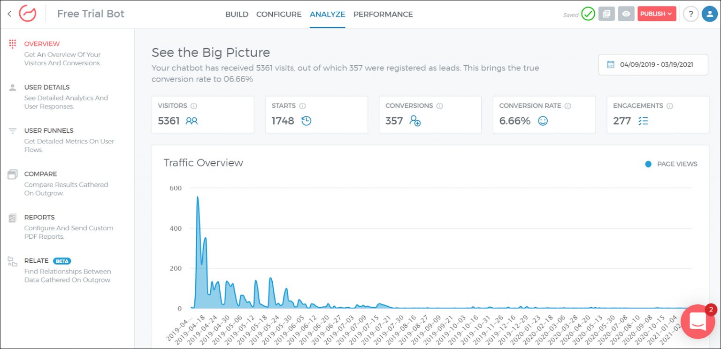Click the Outgrow logo icon
The height and width of the screenshot is (349, 721).
(27, 14)
